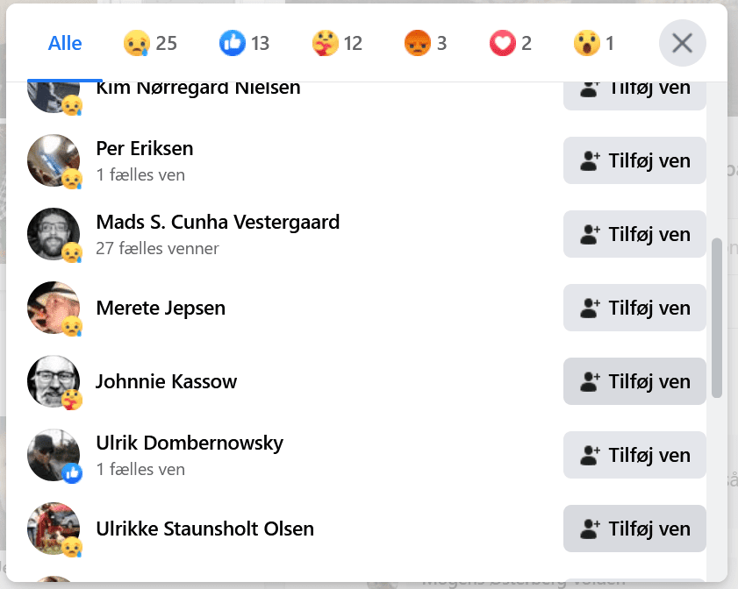Filter by angry reaction showing 3
Image resolution: width=738 pixels, height=589 pixels.
[x=426, y=43]
